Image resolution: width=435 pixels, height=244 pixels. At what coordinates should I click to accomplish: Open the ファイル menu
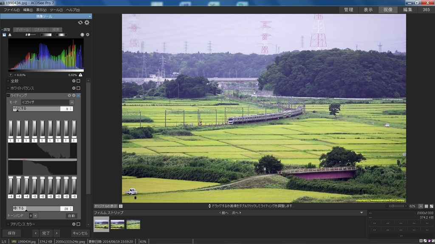11,10
